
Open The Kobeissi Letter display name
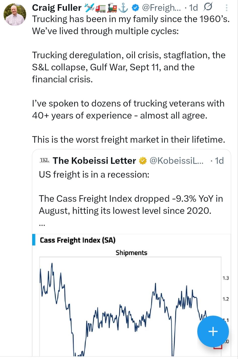[x=94, y=161]
